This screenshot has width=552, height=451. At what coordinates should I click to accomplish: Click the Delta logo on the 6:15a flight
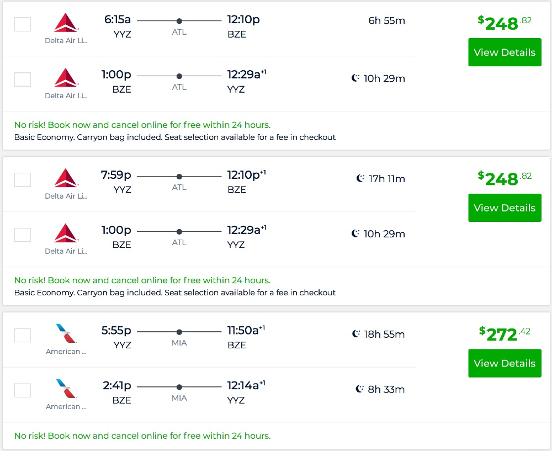click(x=66, y=23)
